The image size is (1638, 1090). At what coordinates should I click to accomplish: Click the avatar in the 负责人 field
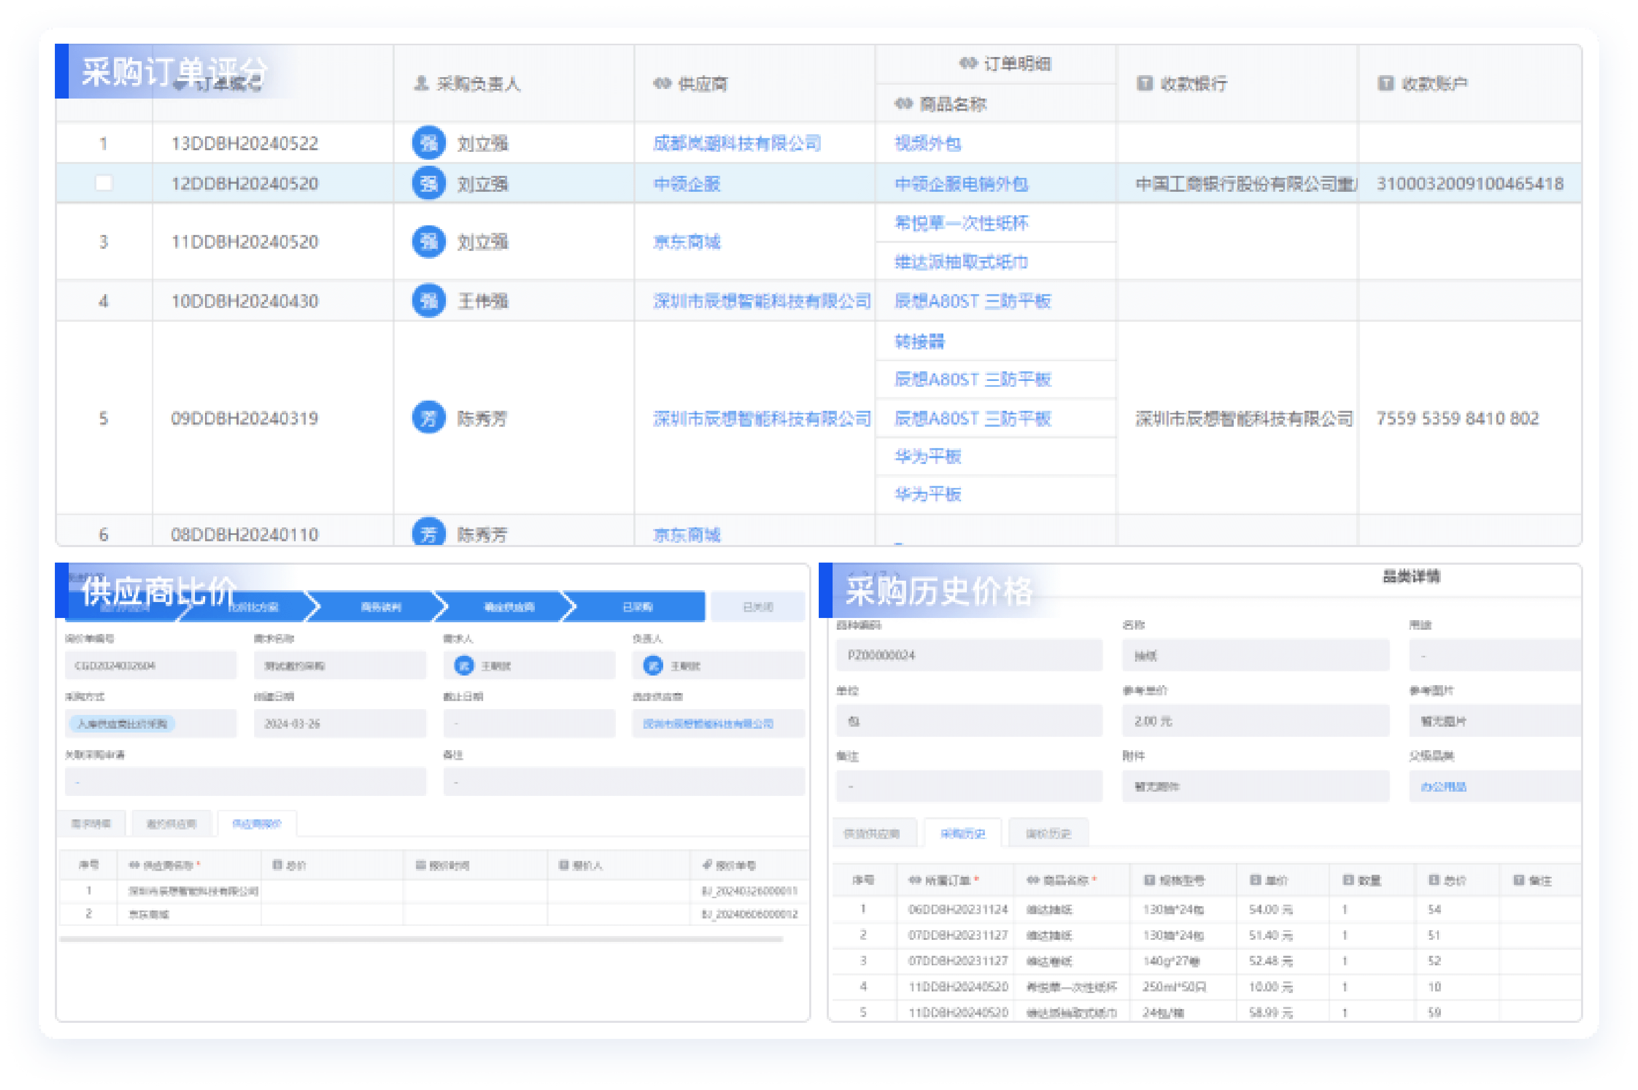pos(653,665)
